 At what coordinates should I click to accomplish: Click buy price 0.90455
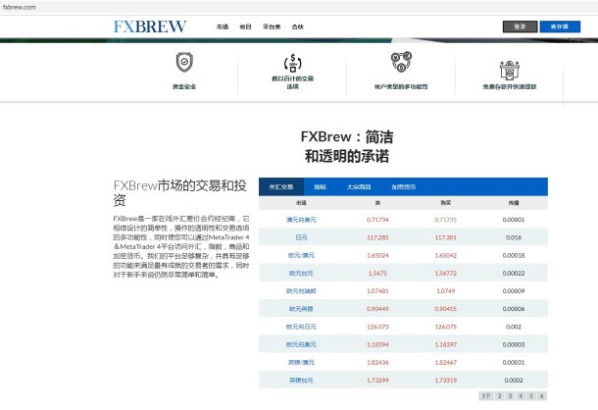point(445,309)
